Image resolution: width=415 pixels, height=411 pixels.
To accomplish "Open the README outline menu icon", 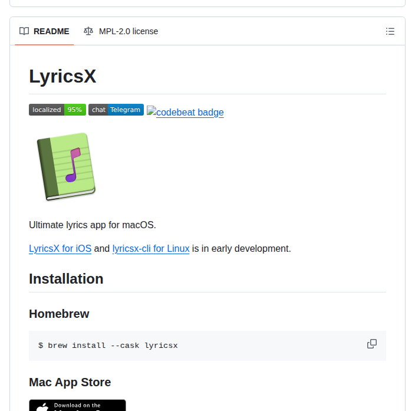I will [390, 31].
